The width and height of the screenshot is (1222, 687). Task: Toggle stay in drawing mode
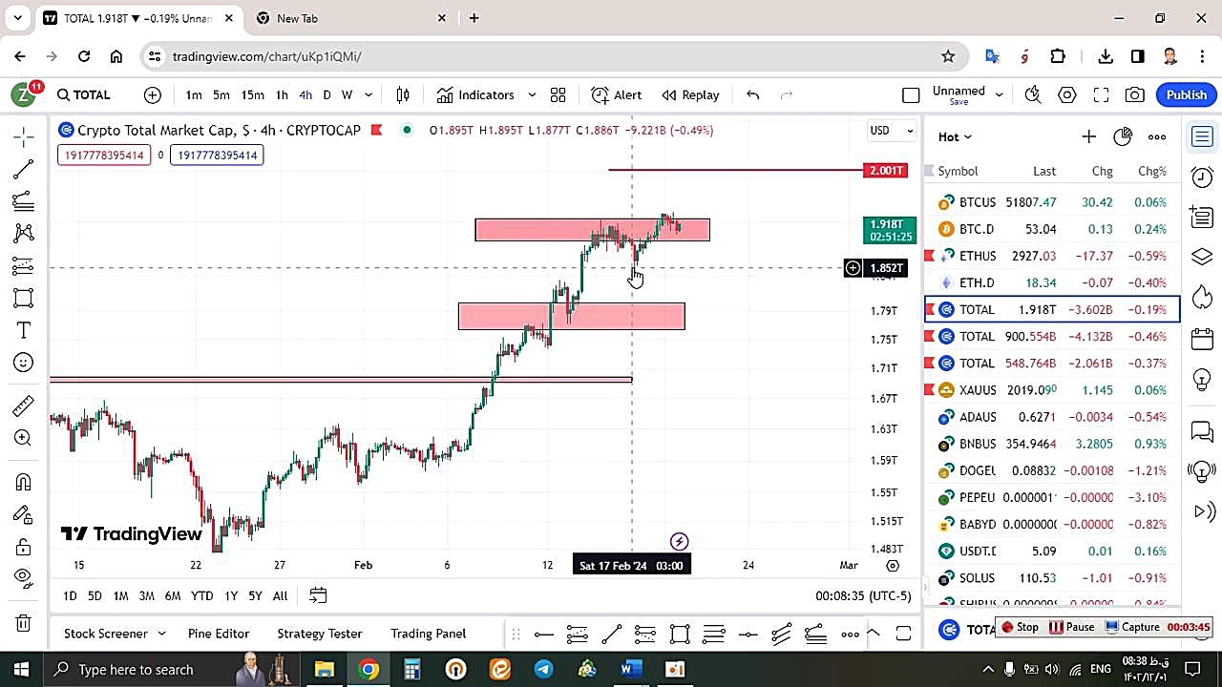click(24, 514)
